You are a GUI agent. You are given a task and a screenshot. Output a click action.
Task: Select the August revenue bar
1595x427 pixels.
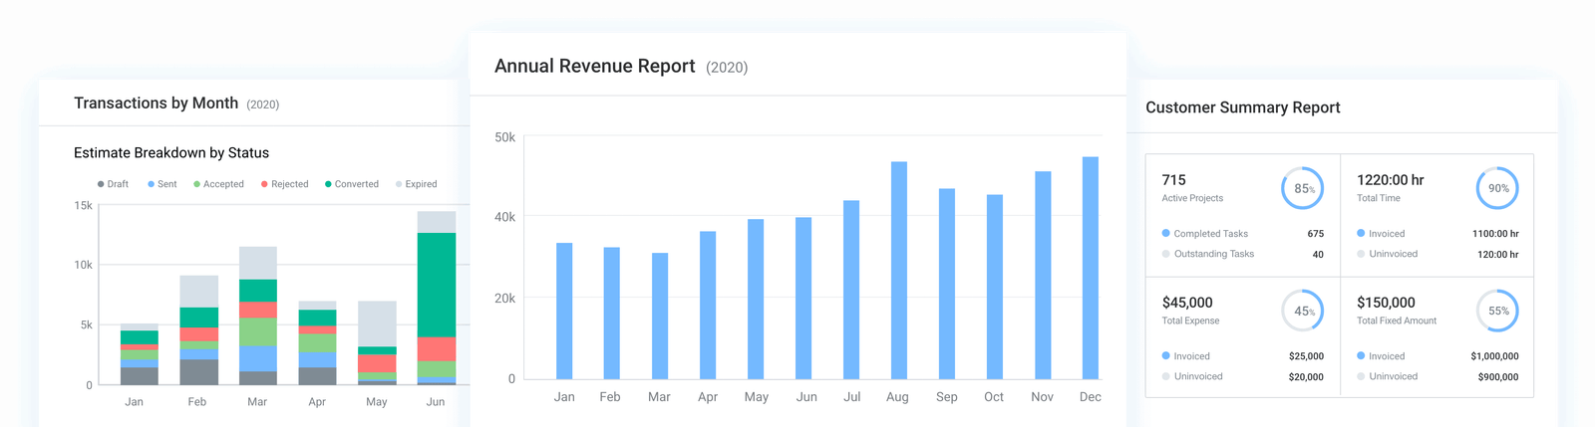point(898,270)
